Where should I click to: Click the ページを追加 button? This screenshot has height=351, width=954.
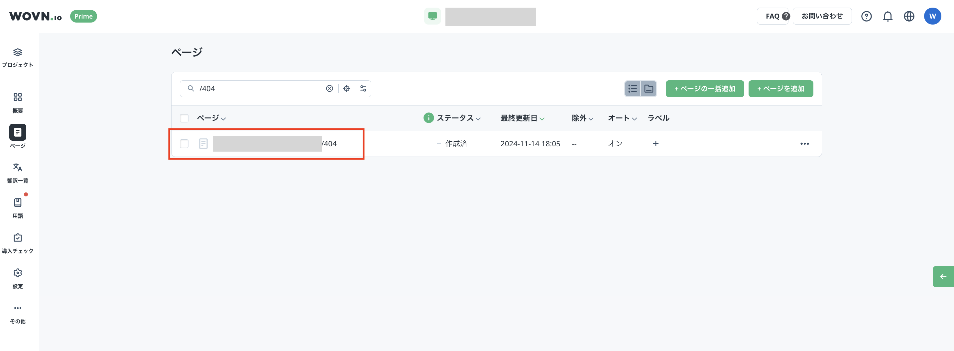(x=780, y=88)
